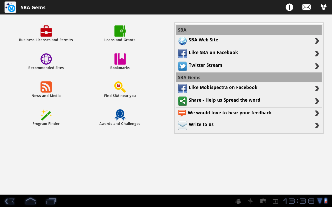Open chevron for hear your feedback row

pyautogui.click(x=317, y=113)
